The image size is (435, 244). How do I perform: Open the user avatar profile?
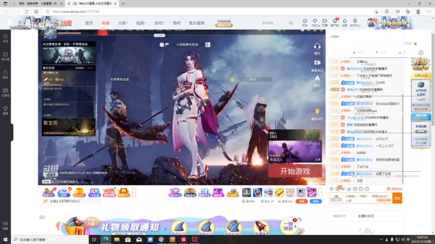[371, 23]
